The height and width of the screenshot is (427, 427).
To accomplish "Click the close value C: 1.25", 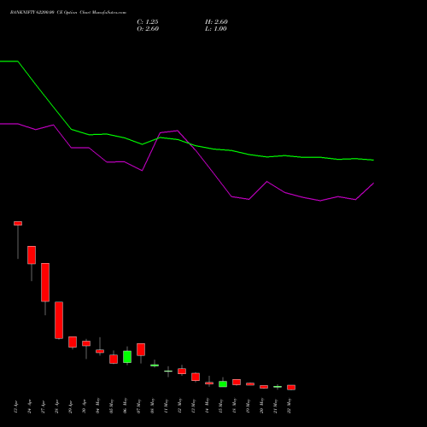I will (148, 22).
